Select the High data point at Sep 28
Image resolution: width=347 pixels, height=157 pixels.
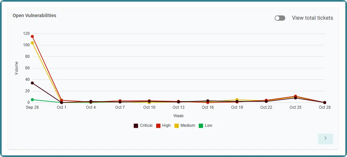(32, 36)
